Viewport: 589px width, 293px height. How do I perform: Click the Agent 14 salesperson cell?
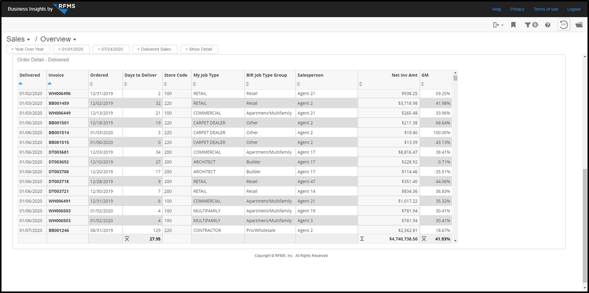pyautogui.click(x=327, y=191)
